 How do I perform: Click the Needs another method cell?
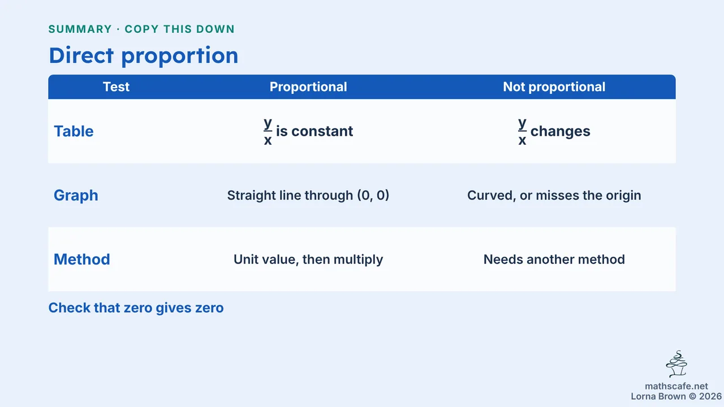(x=554, y=259)
